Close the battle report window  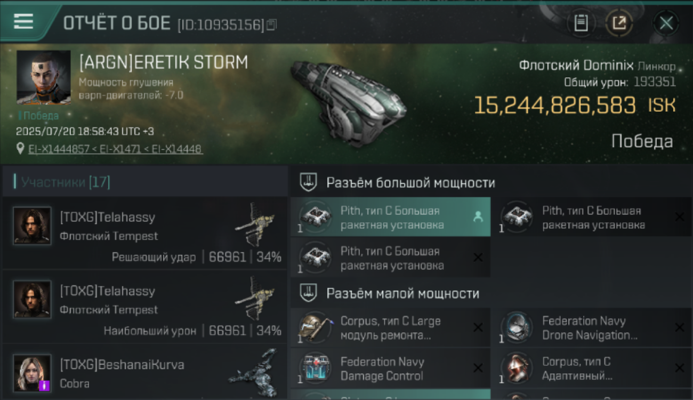click(x=666, y=23)
